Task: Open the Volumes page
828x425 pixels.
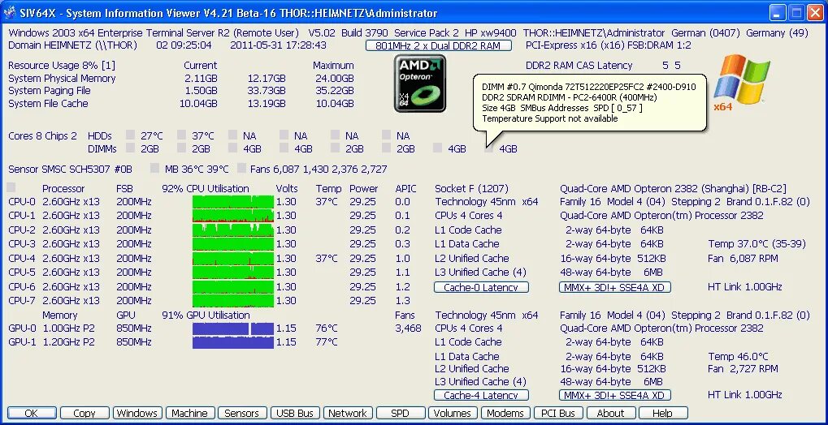Action: (453, 414)
